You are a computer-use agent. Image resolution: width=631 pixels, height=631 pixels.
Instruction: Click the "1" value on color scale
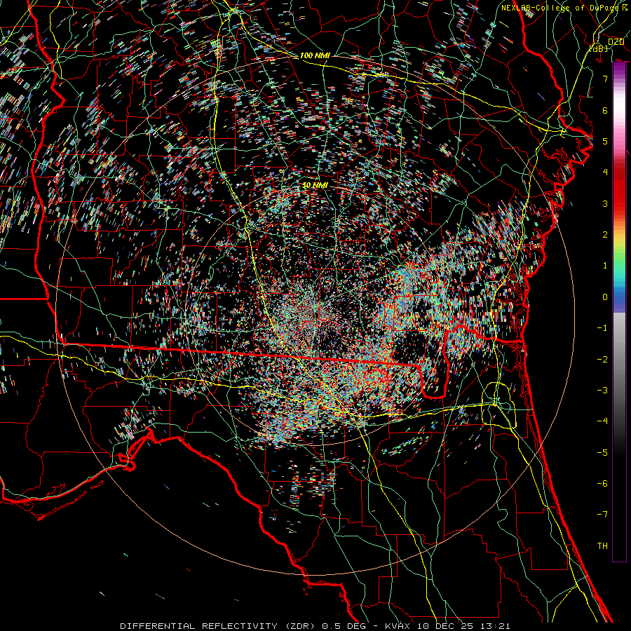coord(605,266)
